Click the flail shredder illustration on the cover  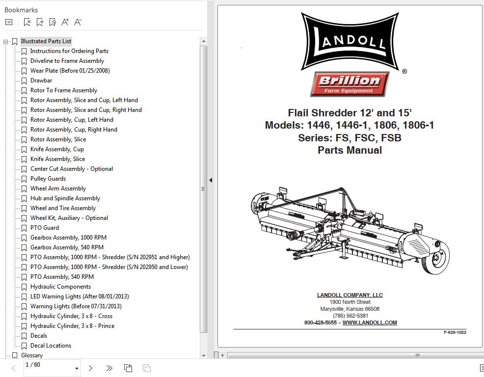click(x=350, y=231)
